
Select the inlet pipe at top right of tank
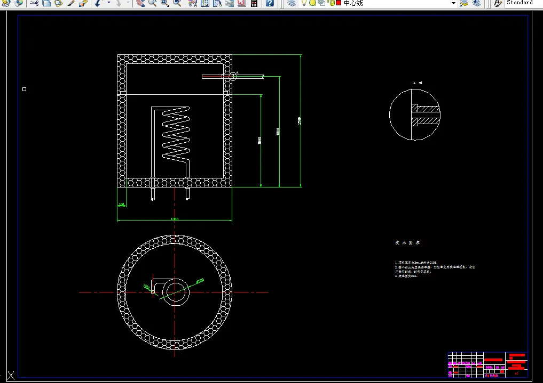pyautogui.click(x=233, y=76)
